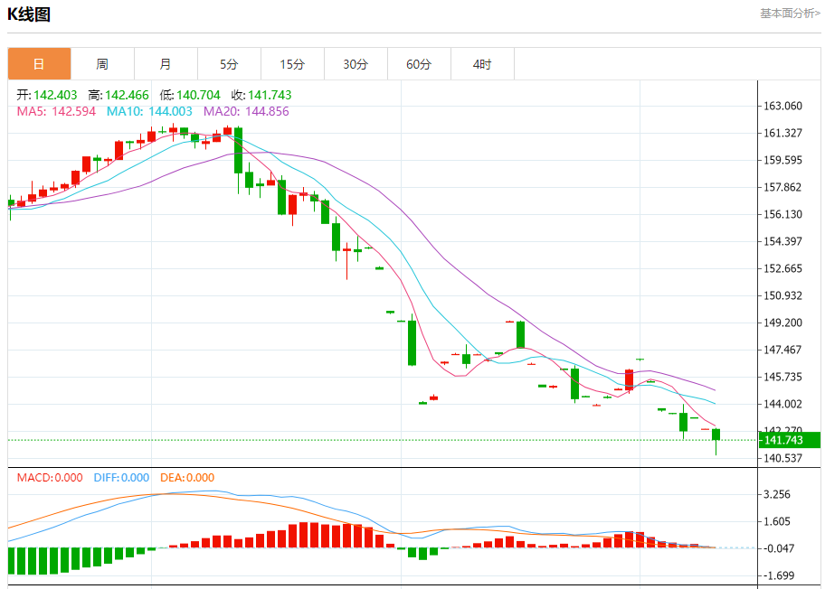Click the MA10: 144.003 indicator label
The width and height of the screenshot is (825, 589).
pos(149,111)
